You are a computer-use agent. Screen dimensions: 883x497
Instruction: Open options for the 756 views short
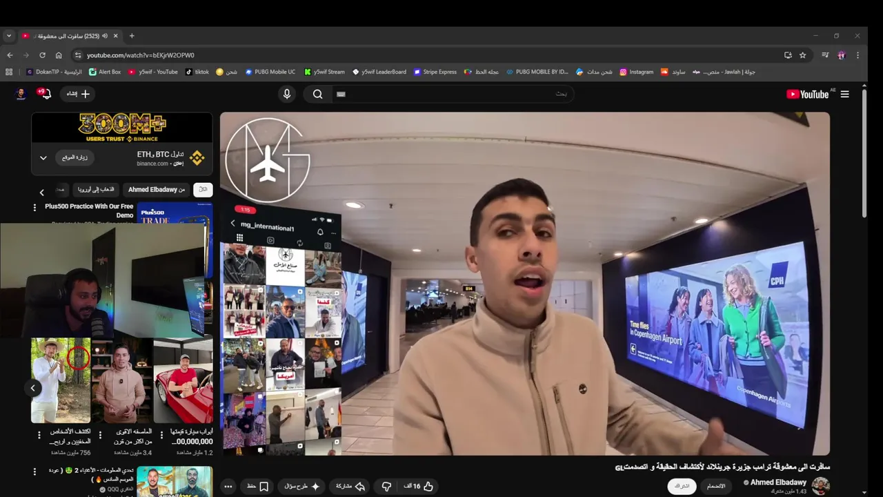click(x=39, y=435)
